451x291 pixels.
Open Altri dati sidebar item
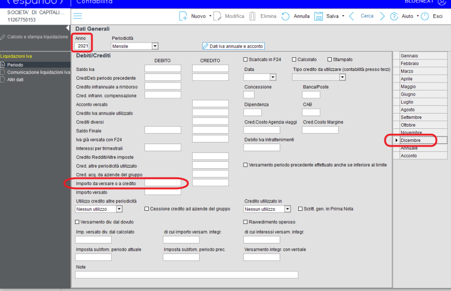click(15, 80)
